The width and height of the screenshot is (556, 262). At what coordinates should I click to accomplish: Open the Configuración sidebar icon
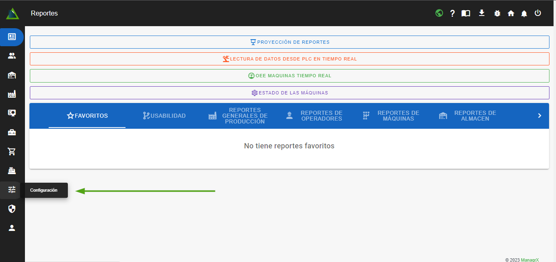12,190
